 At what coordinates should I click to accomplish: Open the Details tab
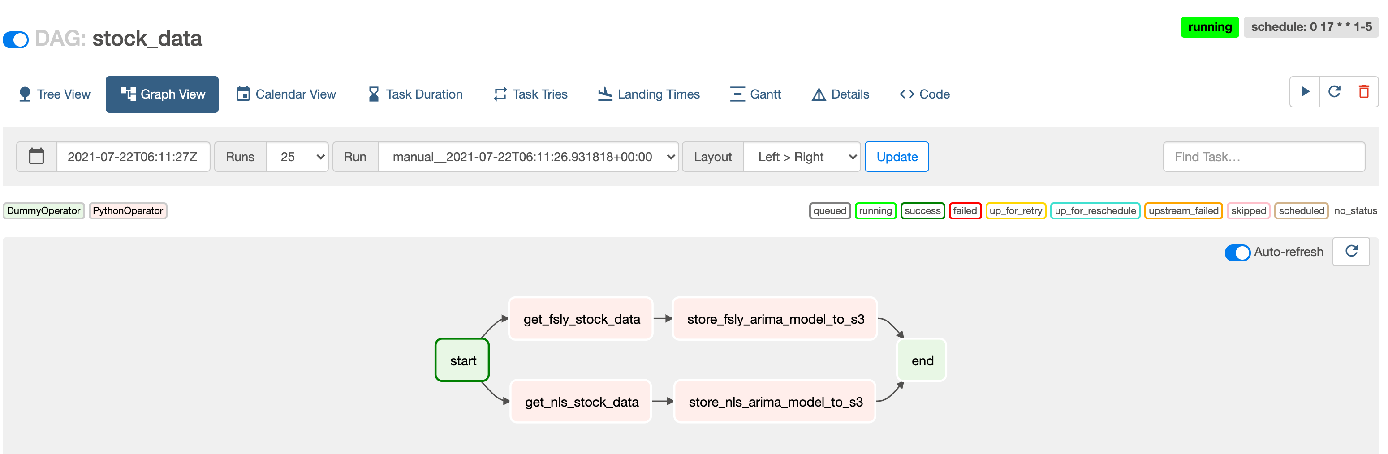pos(840,94)
